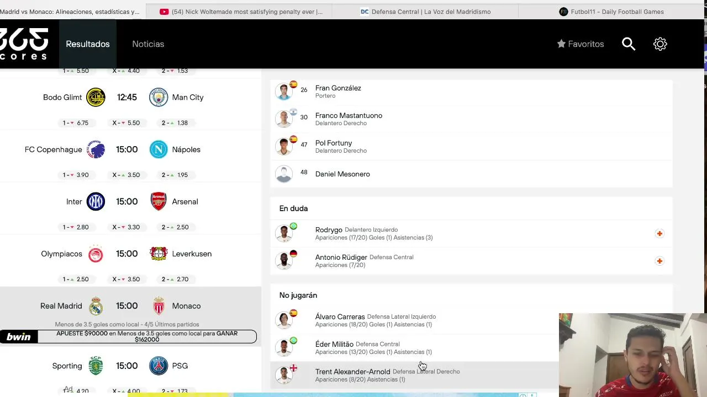
Task: Go to the 365Scores logo home
Action: [x=24, y=44]
